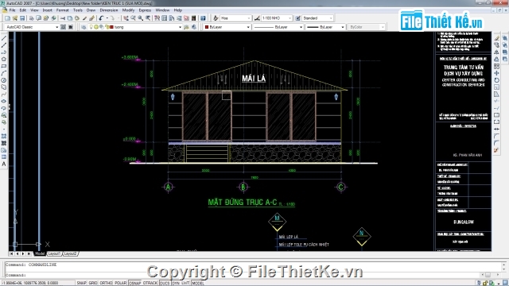Open the AutoCAD Classic workspace dropdown
The image size is (509, 286).
[32, 27]
